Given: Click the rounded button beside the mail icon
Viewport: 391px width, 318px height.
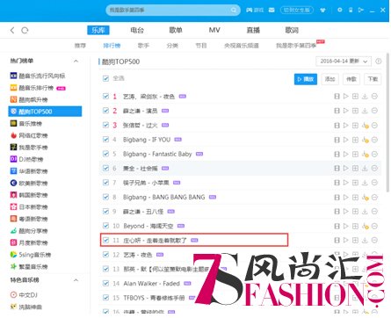Looking at the screenshot, I should point(297,10).
